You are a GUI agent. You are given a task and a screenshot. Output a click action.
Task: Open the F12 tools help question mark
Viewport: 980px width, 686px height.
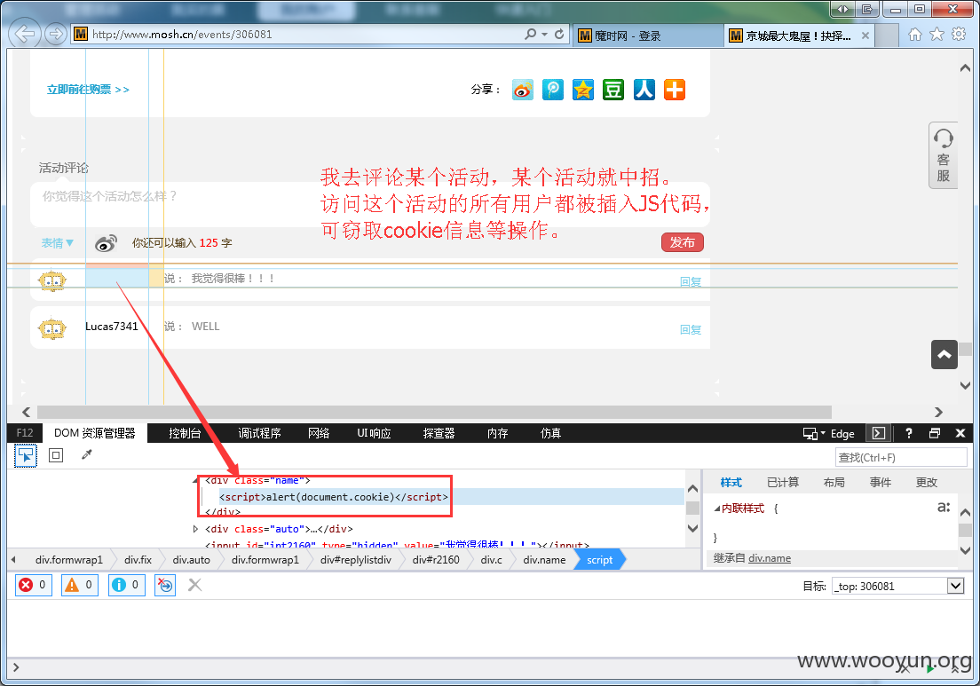pos(909,433)
